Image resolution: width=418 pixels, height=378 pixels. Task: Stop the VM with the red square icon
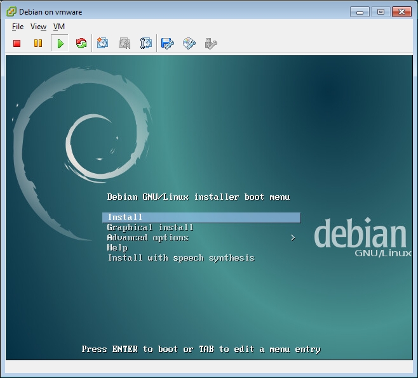point(17,43)
